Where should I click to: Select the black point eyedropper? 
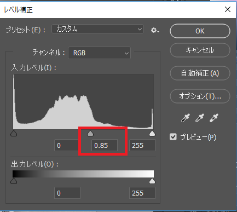click(186, 118)
